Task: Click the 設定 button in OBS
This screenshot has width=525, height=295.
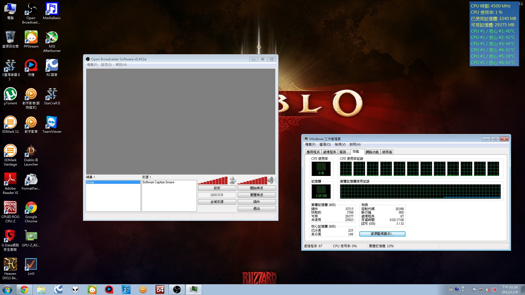Action: pos(217,188)
